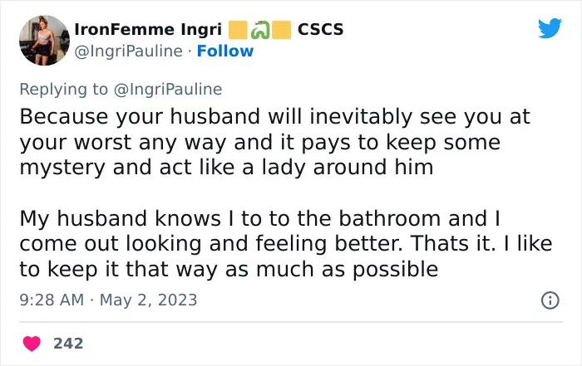Follow @IngriPauline via the Follow link
This screenshot has height=366, width=582.
(x=225, y=51)
